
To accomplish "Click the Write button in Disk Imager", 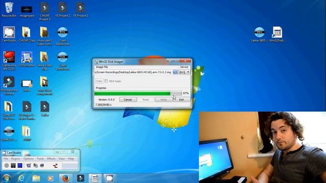I will [x=164, y=100].
